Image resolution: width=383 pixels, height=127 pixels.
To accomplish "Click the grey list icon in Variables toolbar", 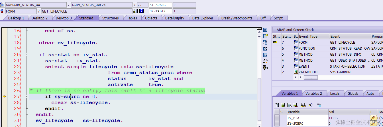I will 289,105.
